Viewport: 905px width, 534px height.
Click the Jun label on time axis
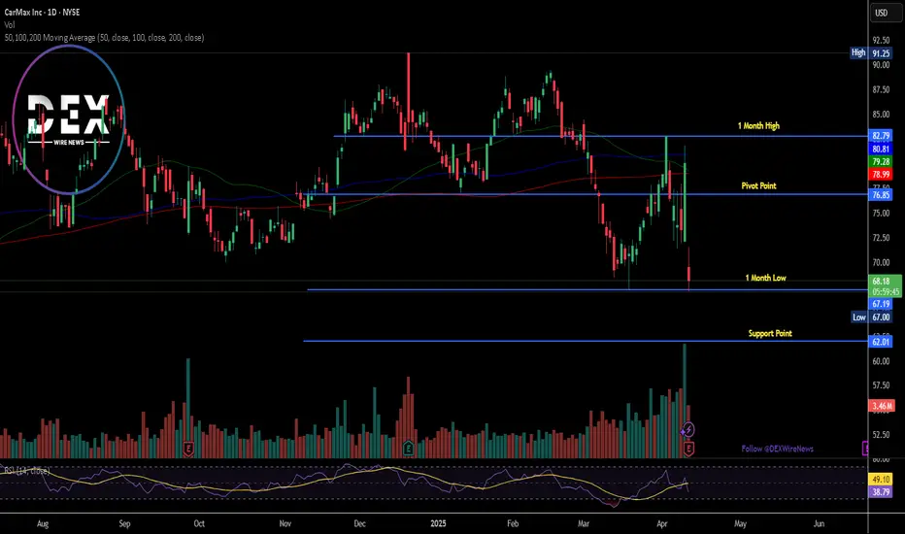point(819,523)
